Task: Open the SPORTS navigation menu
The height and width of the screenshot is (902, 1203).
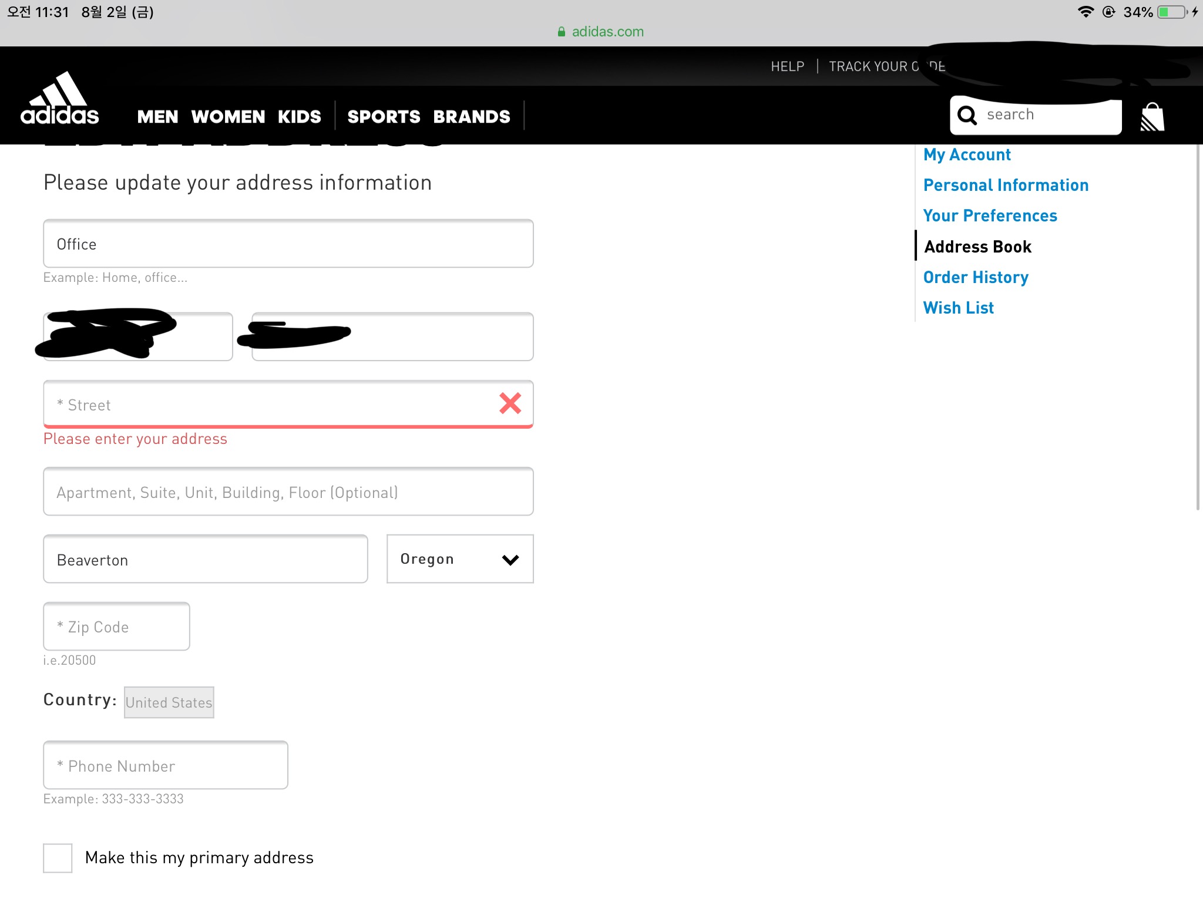Action: tap(384, 117)
